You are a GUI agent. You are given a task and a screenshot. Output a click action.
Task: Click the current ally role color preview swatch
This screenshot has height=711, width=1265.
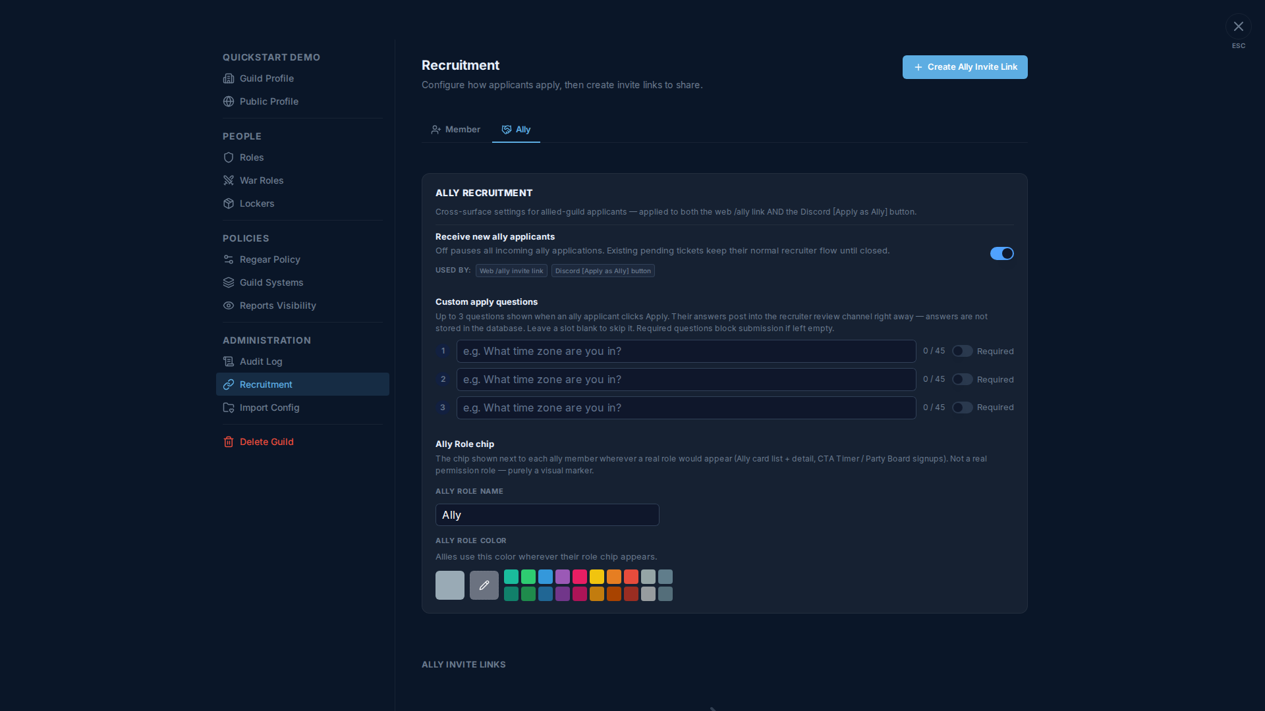click(x=450, y=585)
